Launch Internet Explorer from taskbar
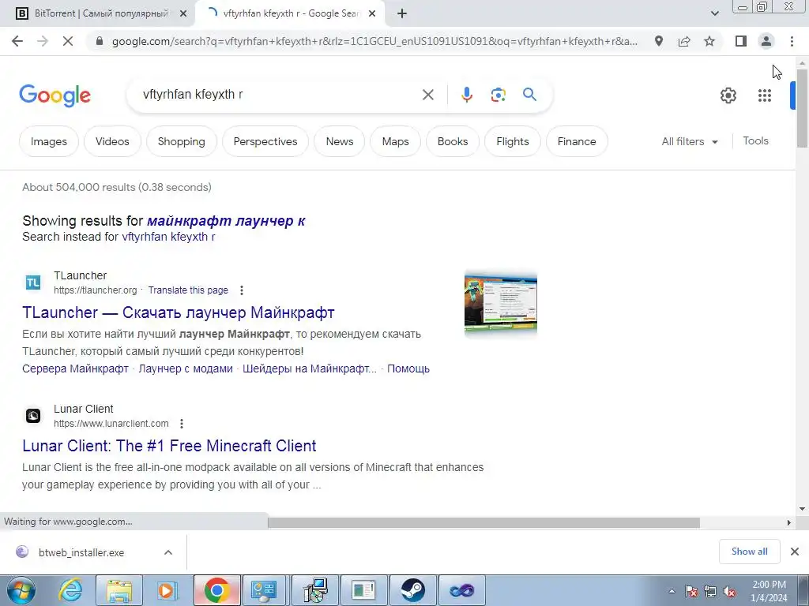The width and height of the screenshot is (809, 606). pos(70,590)
